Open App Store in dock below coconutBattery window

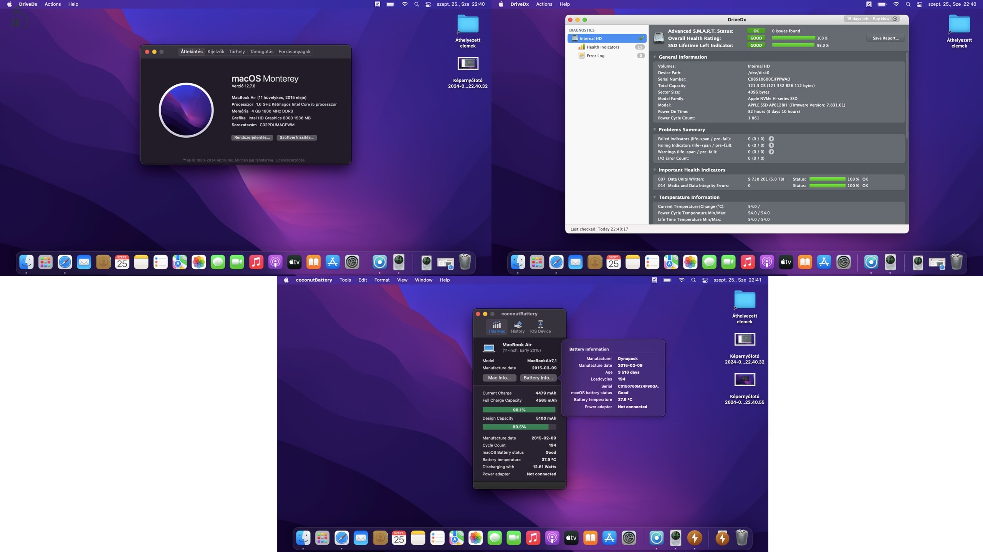pos(610,538)
